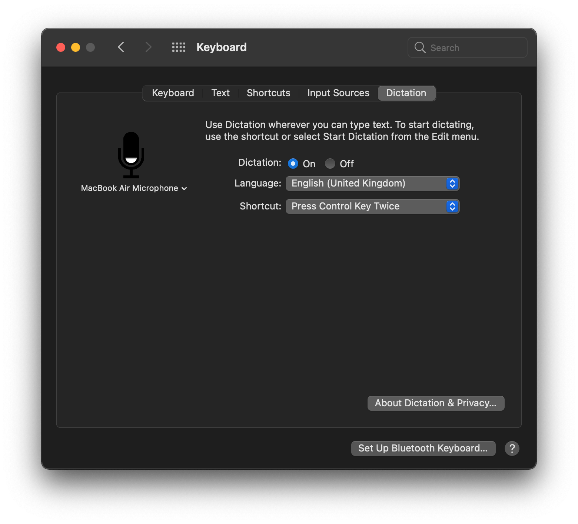Open help via the question mark icon
Screen dimensions: 578x524
tap(512, 448)
